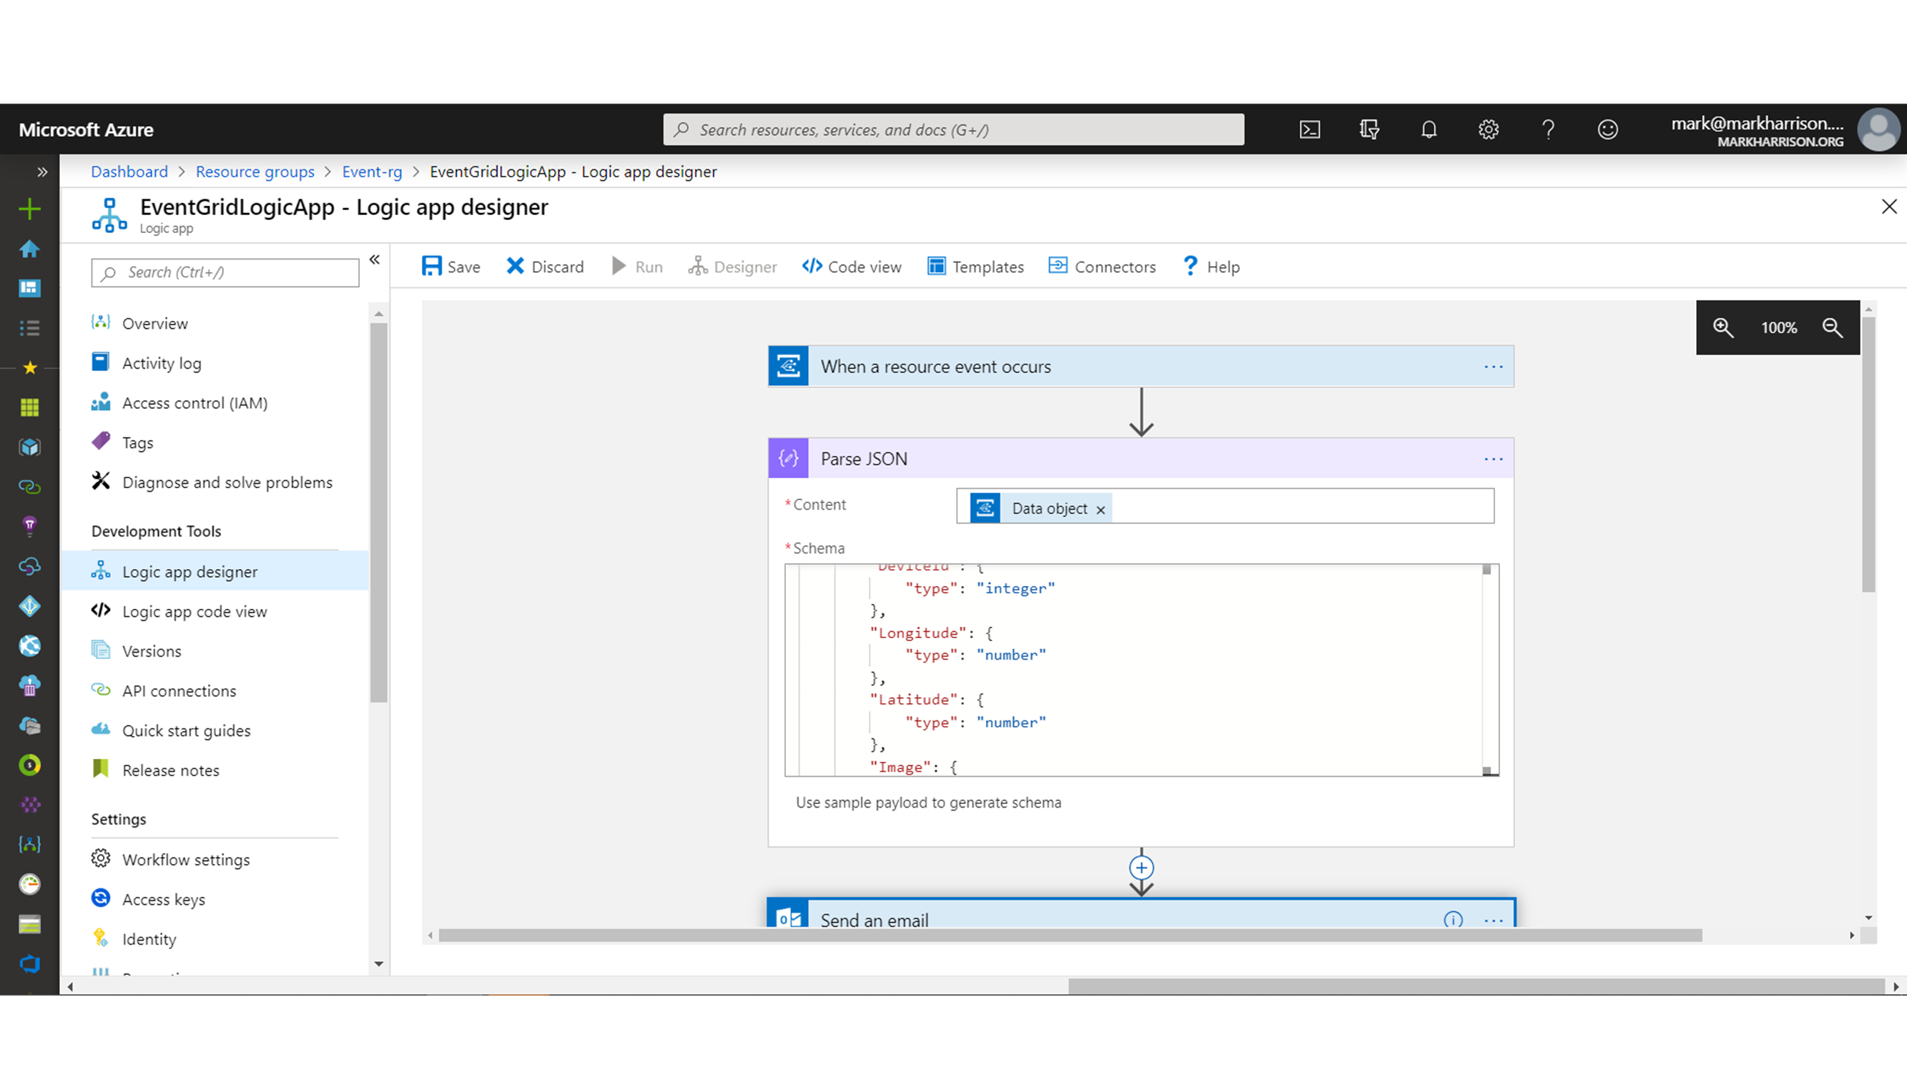Click Use sample payload to generate schema
Screen dimensions: 1907x1072
[x=927, y=803]
